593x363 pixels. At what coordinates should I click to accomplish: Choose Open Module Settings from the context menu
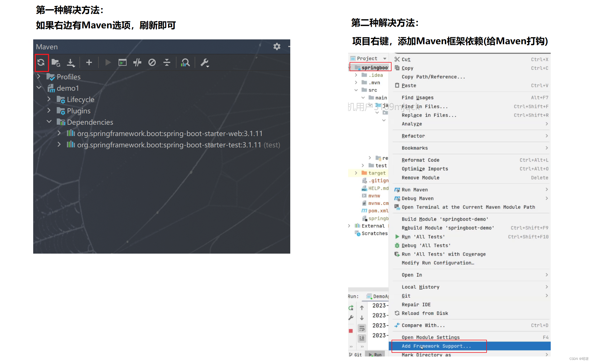coord(430,337)
